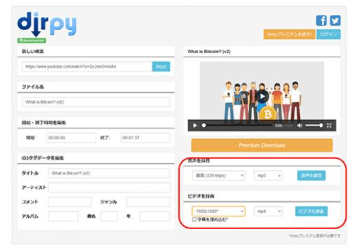The height and width of the screenshot is (251, 354).
Task: Open the Facebook share icon
Action: point(321,20)
